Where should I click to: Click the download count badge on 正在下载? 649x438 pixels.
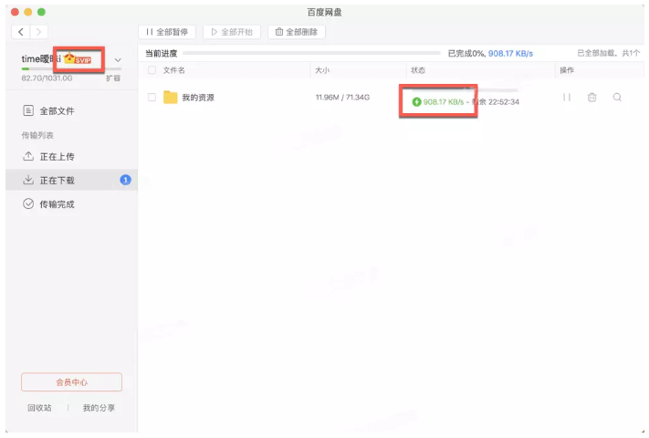coord(125,180)
